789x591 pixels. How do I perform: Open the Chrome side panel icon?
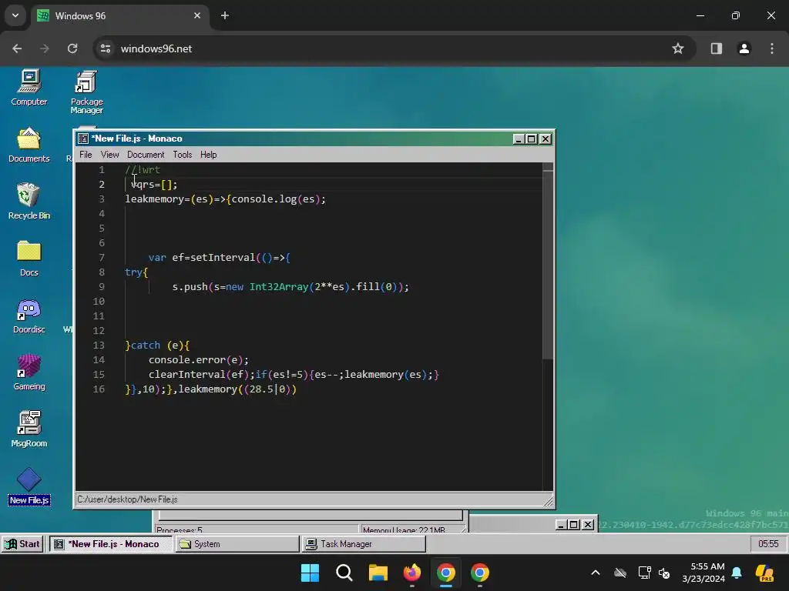[x=716, y=48]
